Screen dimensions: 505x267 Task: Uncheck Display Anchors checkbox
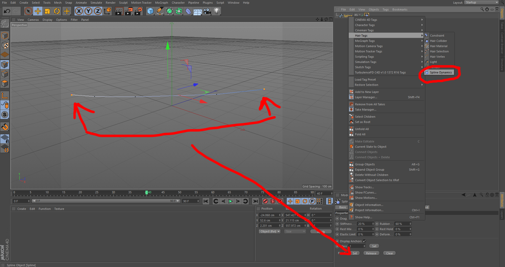pos(364,241)
